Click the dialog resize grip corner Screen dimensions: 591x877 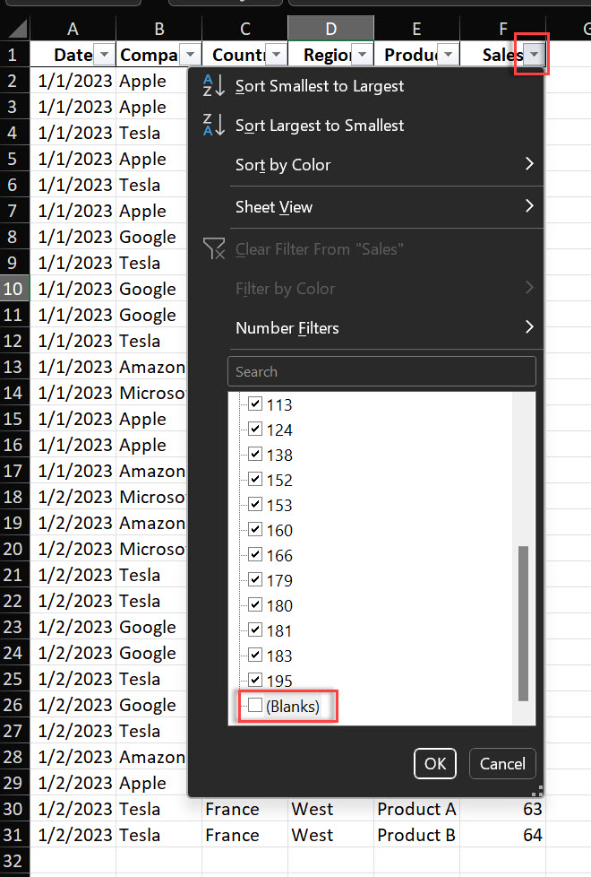(537, 791)
